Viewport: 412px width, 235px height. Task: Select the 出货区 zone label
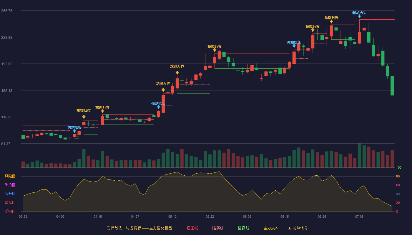[x=10, y=185]
